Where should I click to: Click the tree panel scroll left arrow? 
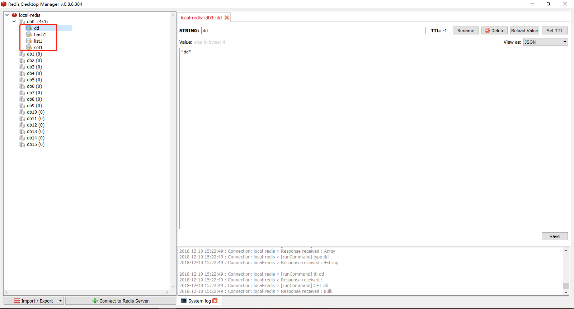[6, 292]
